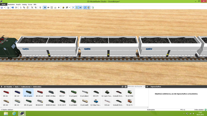Viewport: 207px width, 116px height.
Task: Click the Start tab button
Action: (3, 4)
